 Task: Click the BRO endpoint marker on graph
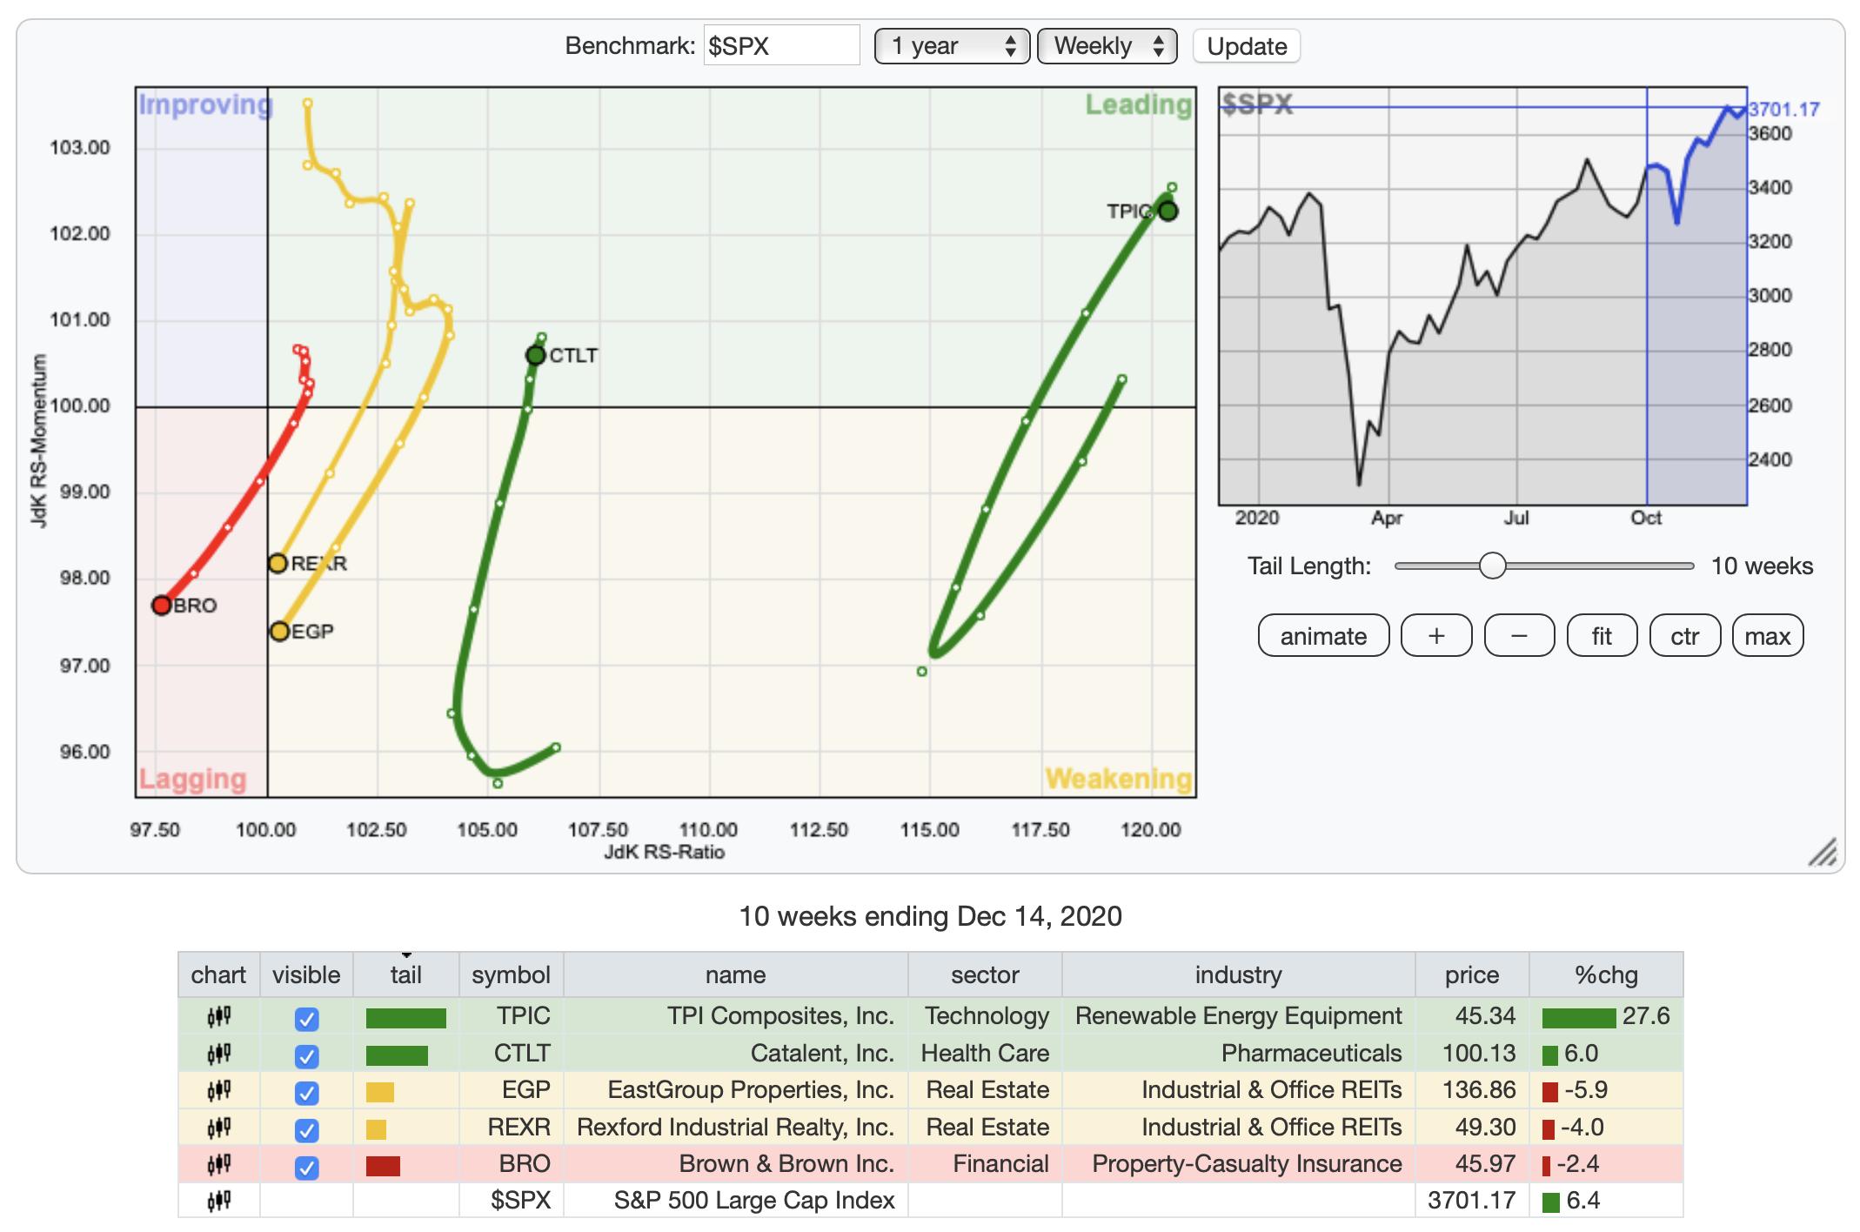[162, 605]
